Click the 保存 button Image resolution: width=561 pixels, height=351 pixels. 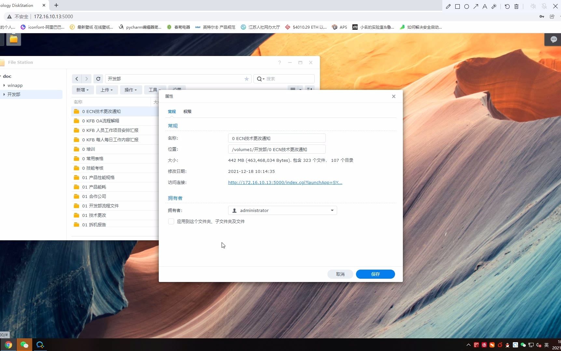click(376, 274)
